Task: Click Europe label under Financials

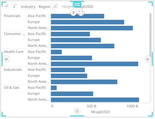Action: 34,22
